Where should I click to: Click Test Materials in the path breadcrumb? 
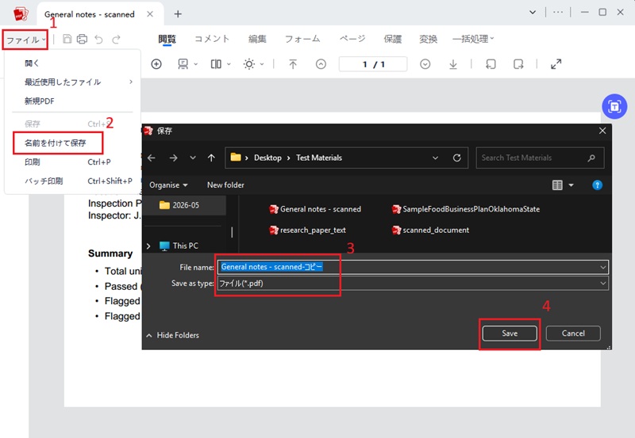point(319,158)
